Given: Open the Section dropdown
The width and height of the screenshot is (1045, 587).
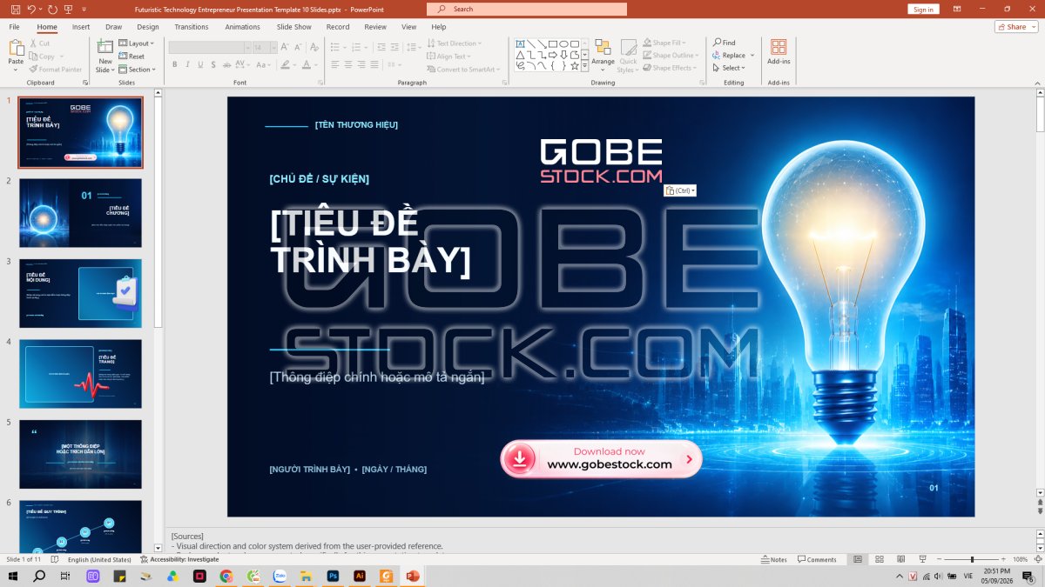Looking at the screenshot, I should pyautogui.click(x=137, y=70).
